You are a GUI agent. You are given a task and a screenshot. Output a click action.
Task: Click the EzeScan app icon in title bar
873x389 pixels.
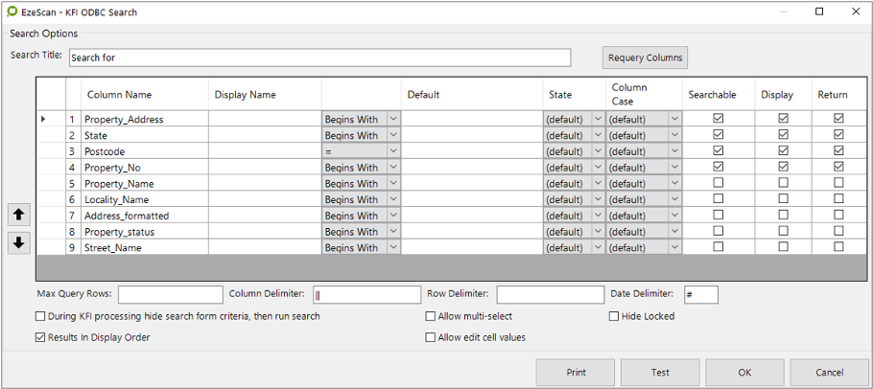tap(12, 11)
